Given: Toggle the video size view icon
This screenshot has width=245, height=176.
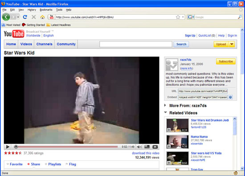Looking at the screenshot, I should point(147,147).
